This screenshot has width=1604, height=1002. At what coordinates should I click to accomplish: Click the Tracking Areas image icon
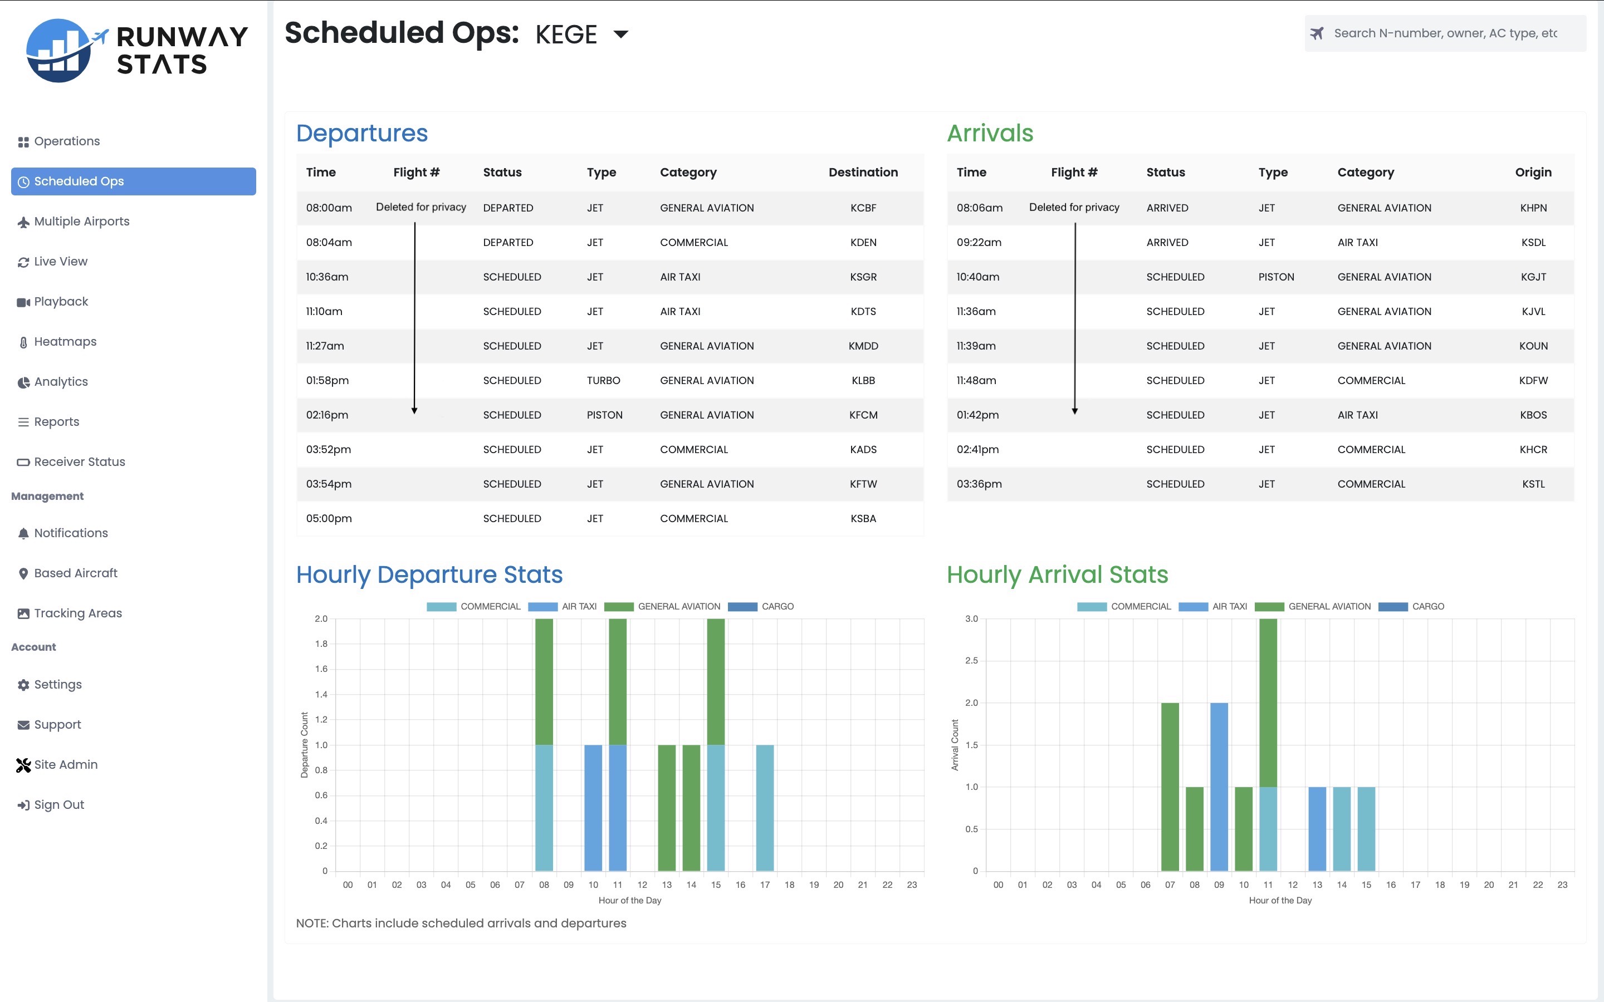23,613
